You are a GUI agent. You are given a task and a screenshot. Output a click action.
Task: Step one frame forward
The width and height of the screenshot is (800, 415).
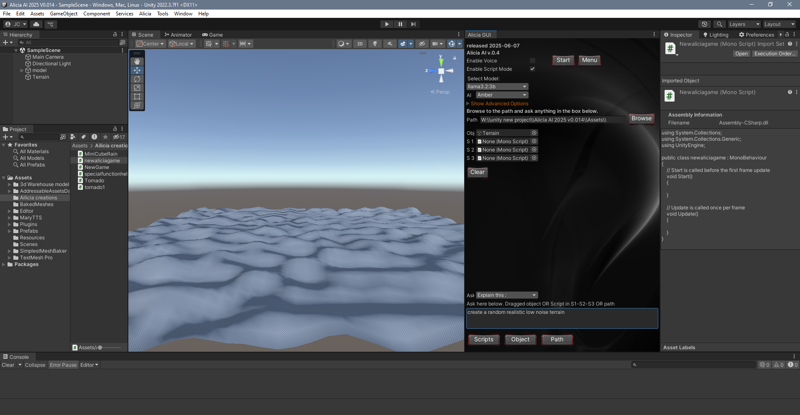(413, 24)
